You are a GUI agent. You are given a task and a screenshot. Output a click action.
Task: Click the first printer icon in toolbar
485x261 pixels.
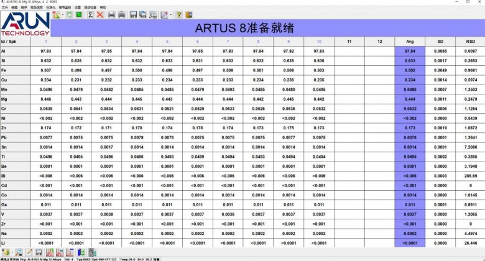pos(112,14)
